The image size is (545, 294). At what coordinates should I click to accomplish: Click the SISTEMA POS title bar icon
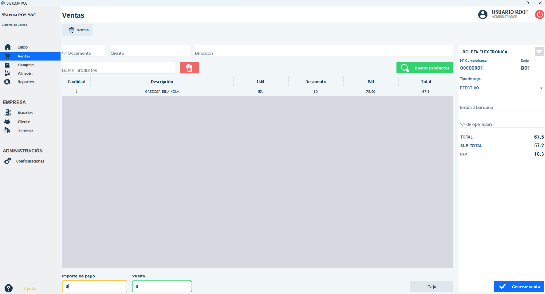(3, 3)
